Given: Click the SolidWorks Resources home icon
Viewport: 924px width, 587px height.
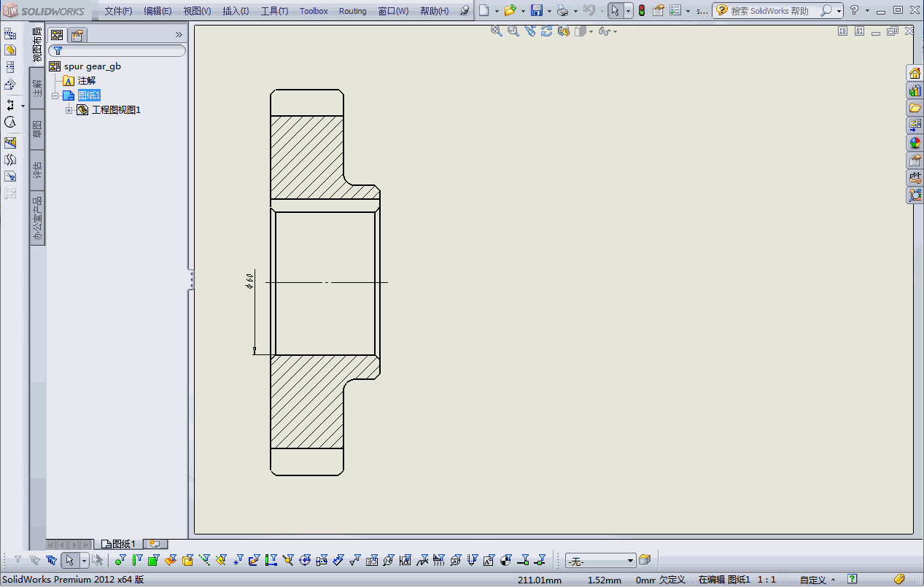Looking at the screenshot, I should pyautogui.click(x=915, y=73).
